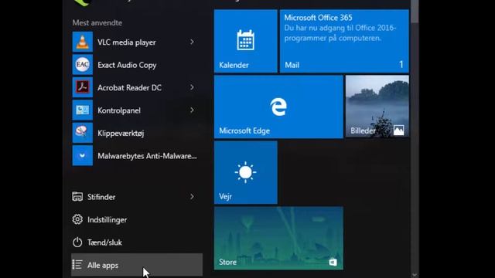Click the Stifinder file explorer icon
Viewport: 495px width, 278px height.
(x=77, y=197)
